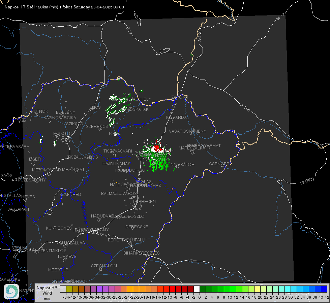Screen dimensions: 330x303
Task: Click the white swatch in the wind legend
Action: [197, 289]
